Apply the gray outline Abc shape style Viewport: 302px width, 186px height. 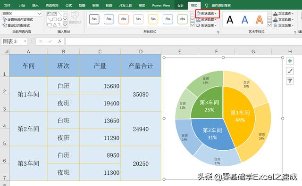138,19
